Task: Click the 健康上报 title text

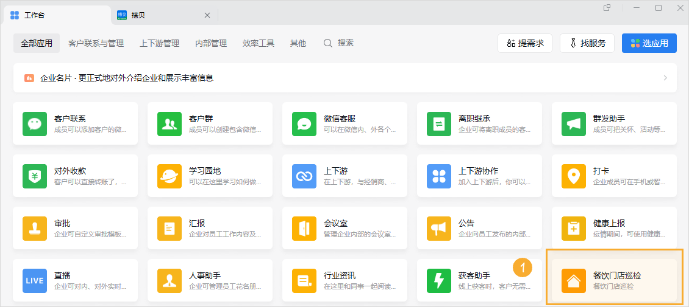Action: 609,223
